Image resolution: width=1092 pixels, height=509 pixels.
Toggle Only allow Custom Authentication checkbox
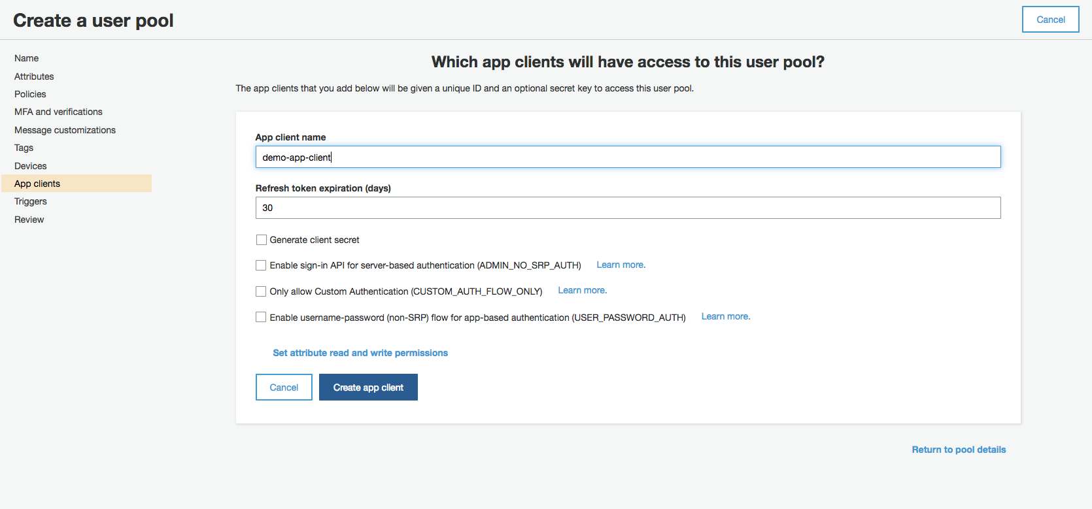(261, 291)
